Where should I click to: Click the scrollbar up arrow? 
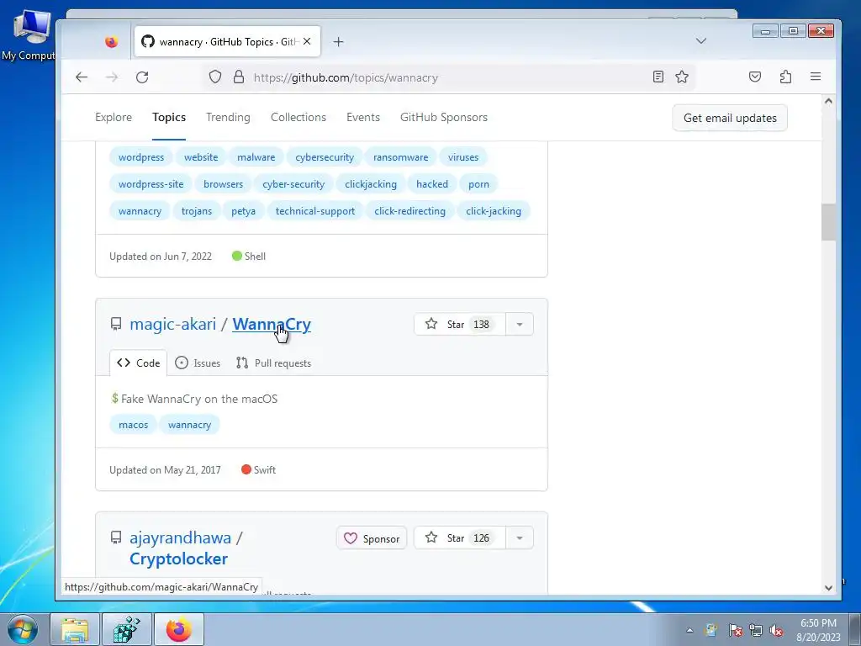(x=828, y=101)
